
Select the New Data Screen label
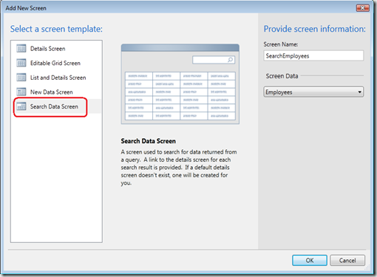[x=52, y=92]
